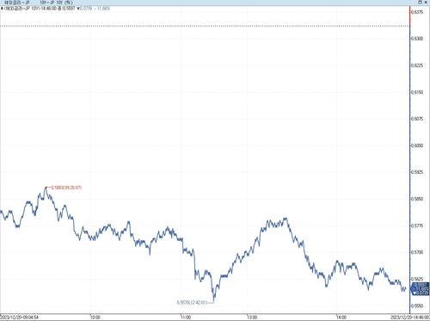Click the 0.6000 y-axis value
This screenshot has width=430, height=321.
[417, 145]
